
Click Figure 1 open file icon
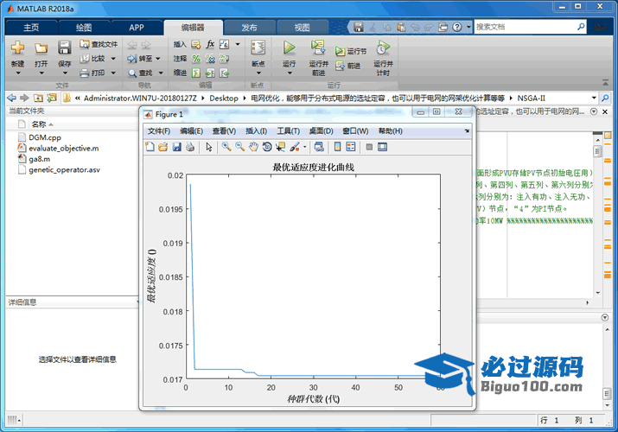coord(162,147)
